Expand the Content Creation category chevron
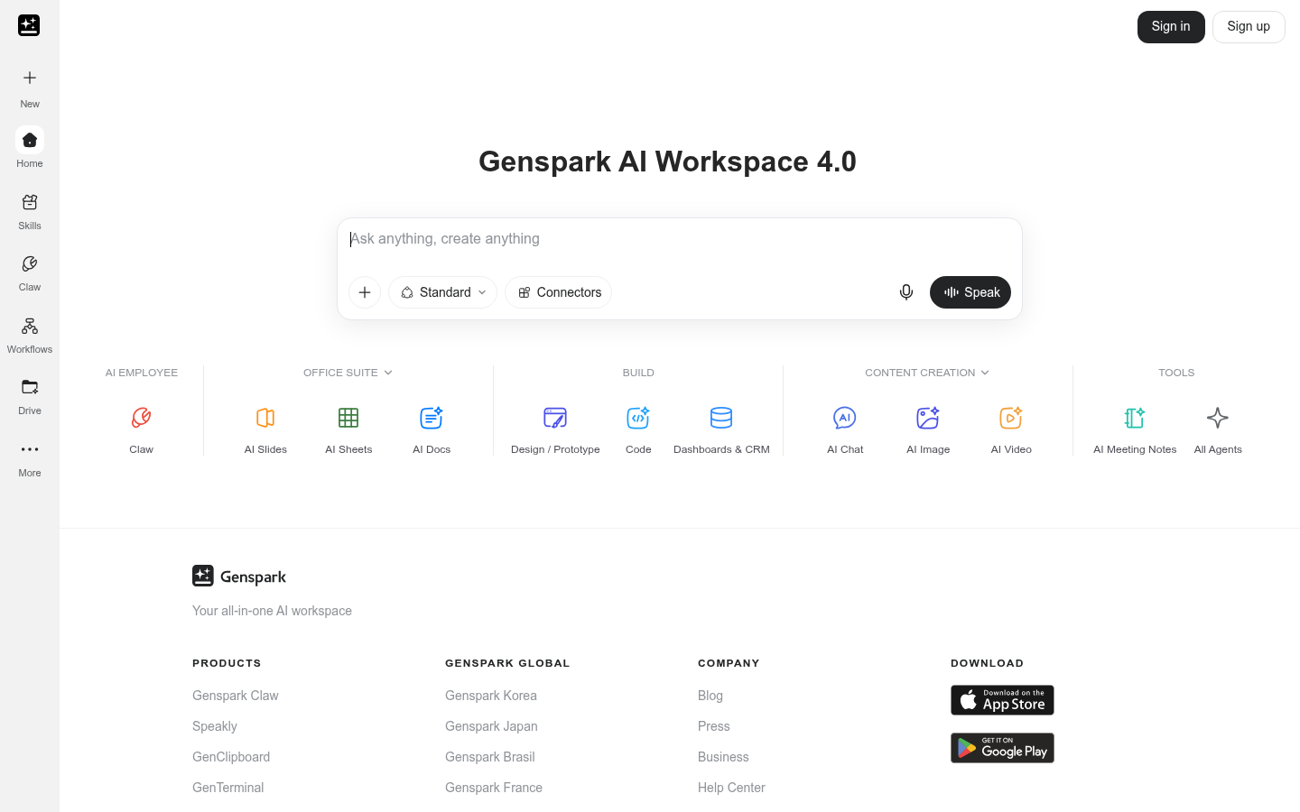The image size is (1300, 812). pyautogui.click(x=985, y=373)
